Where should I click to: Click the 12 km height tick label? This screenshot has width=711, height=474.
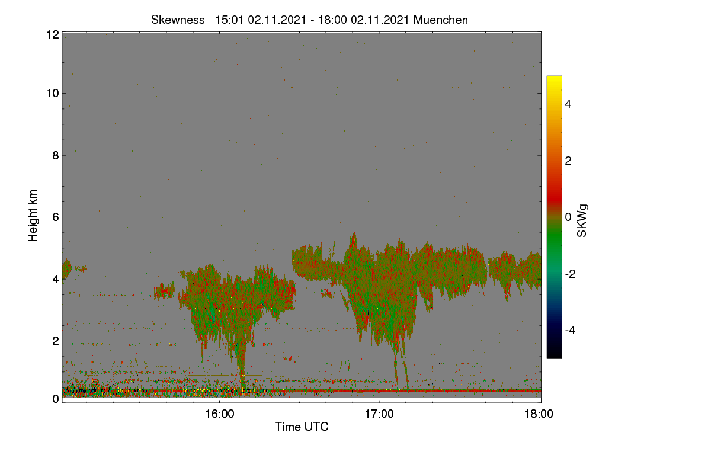tap(52, 34)
